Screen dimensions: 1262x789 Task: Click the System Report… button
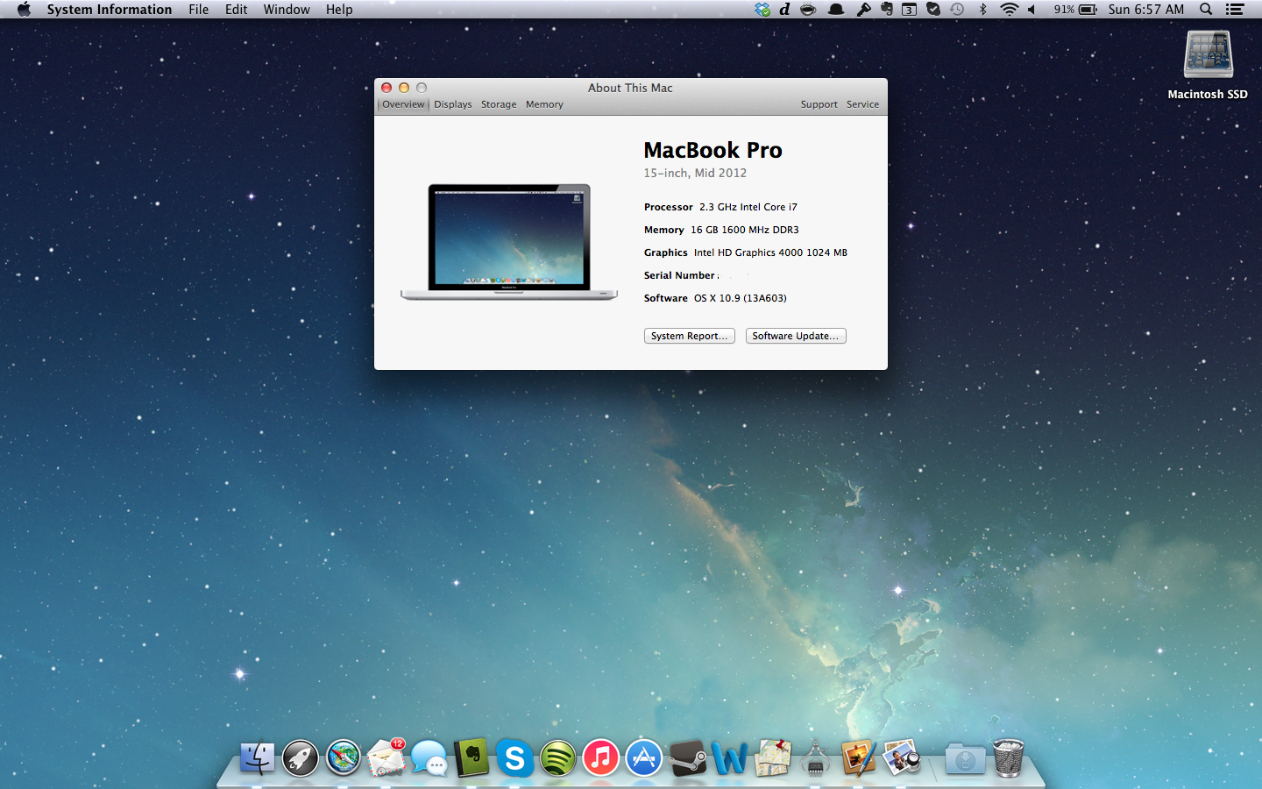(690, 336)
